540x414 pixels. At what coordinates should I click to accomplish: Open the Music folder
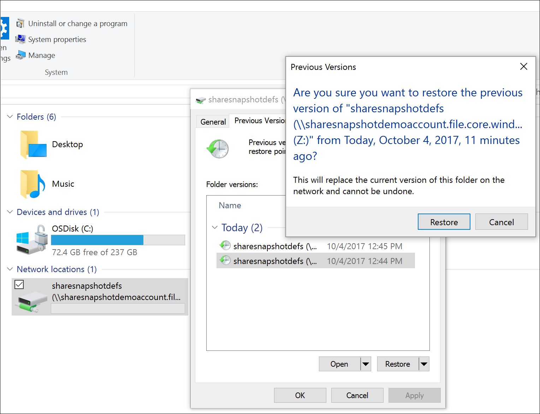click(x=32, y=184)
